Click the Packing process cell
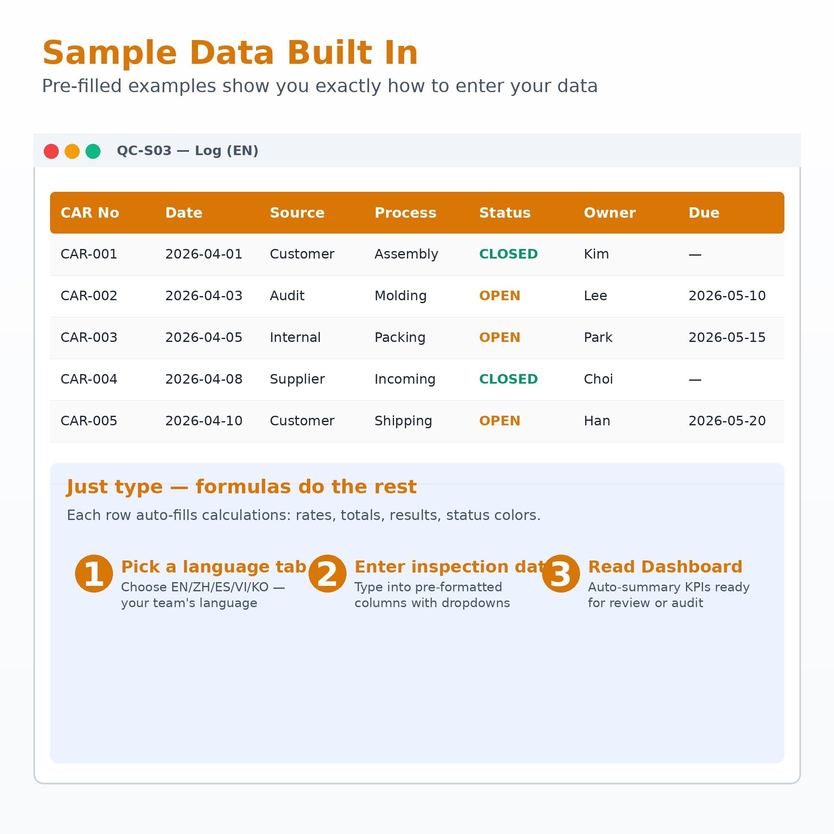The width and height of the screenshot is (834, 834). [400, 338]
